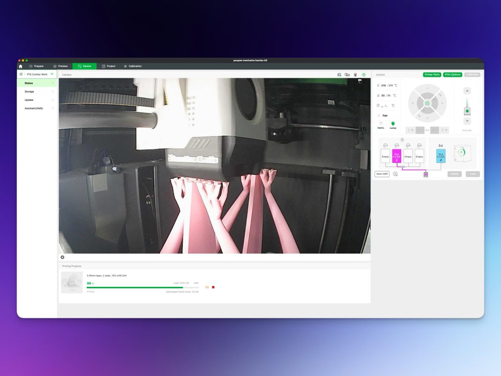This screenshot has height=376, width=501.
Task: Expand the Storage section in sidebar
Action: (x=37, y=92)
